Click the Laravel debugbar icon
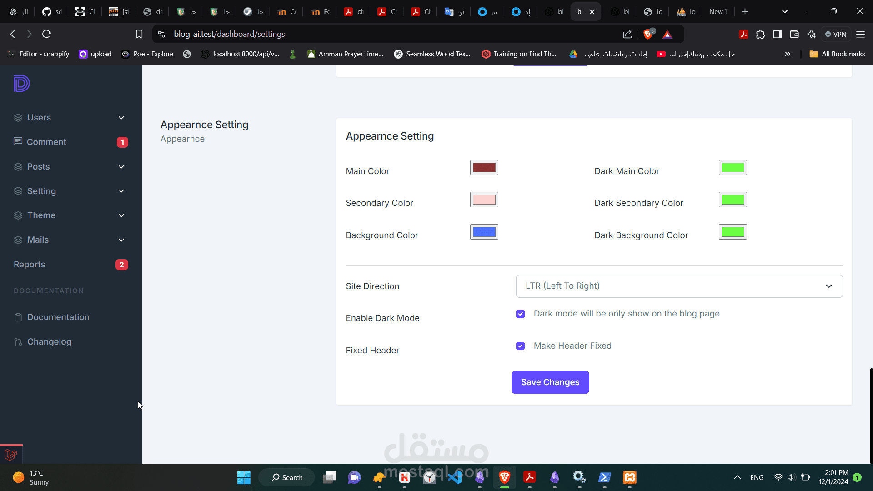 coord(11,454)
